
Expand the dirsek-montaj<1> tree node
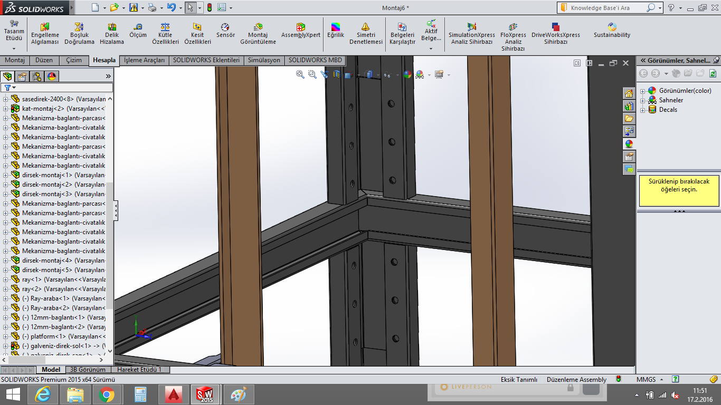(x=5, y=175)
